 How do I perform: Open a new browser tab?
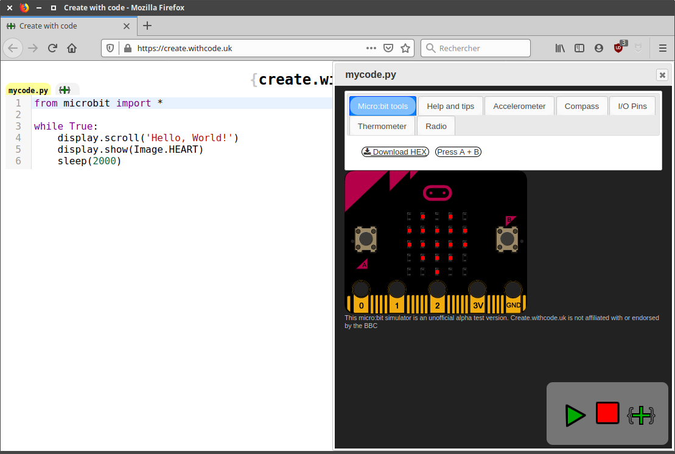click(x=147, y=26)
